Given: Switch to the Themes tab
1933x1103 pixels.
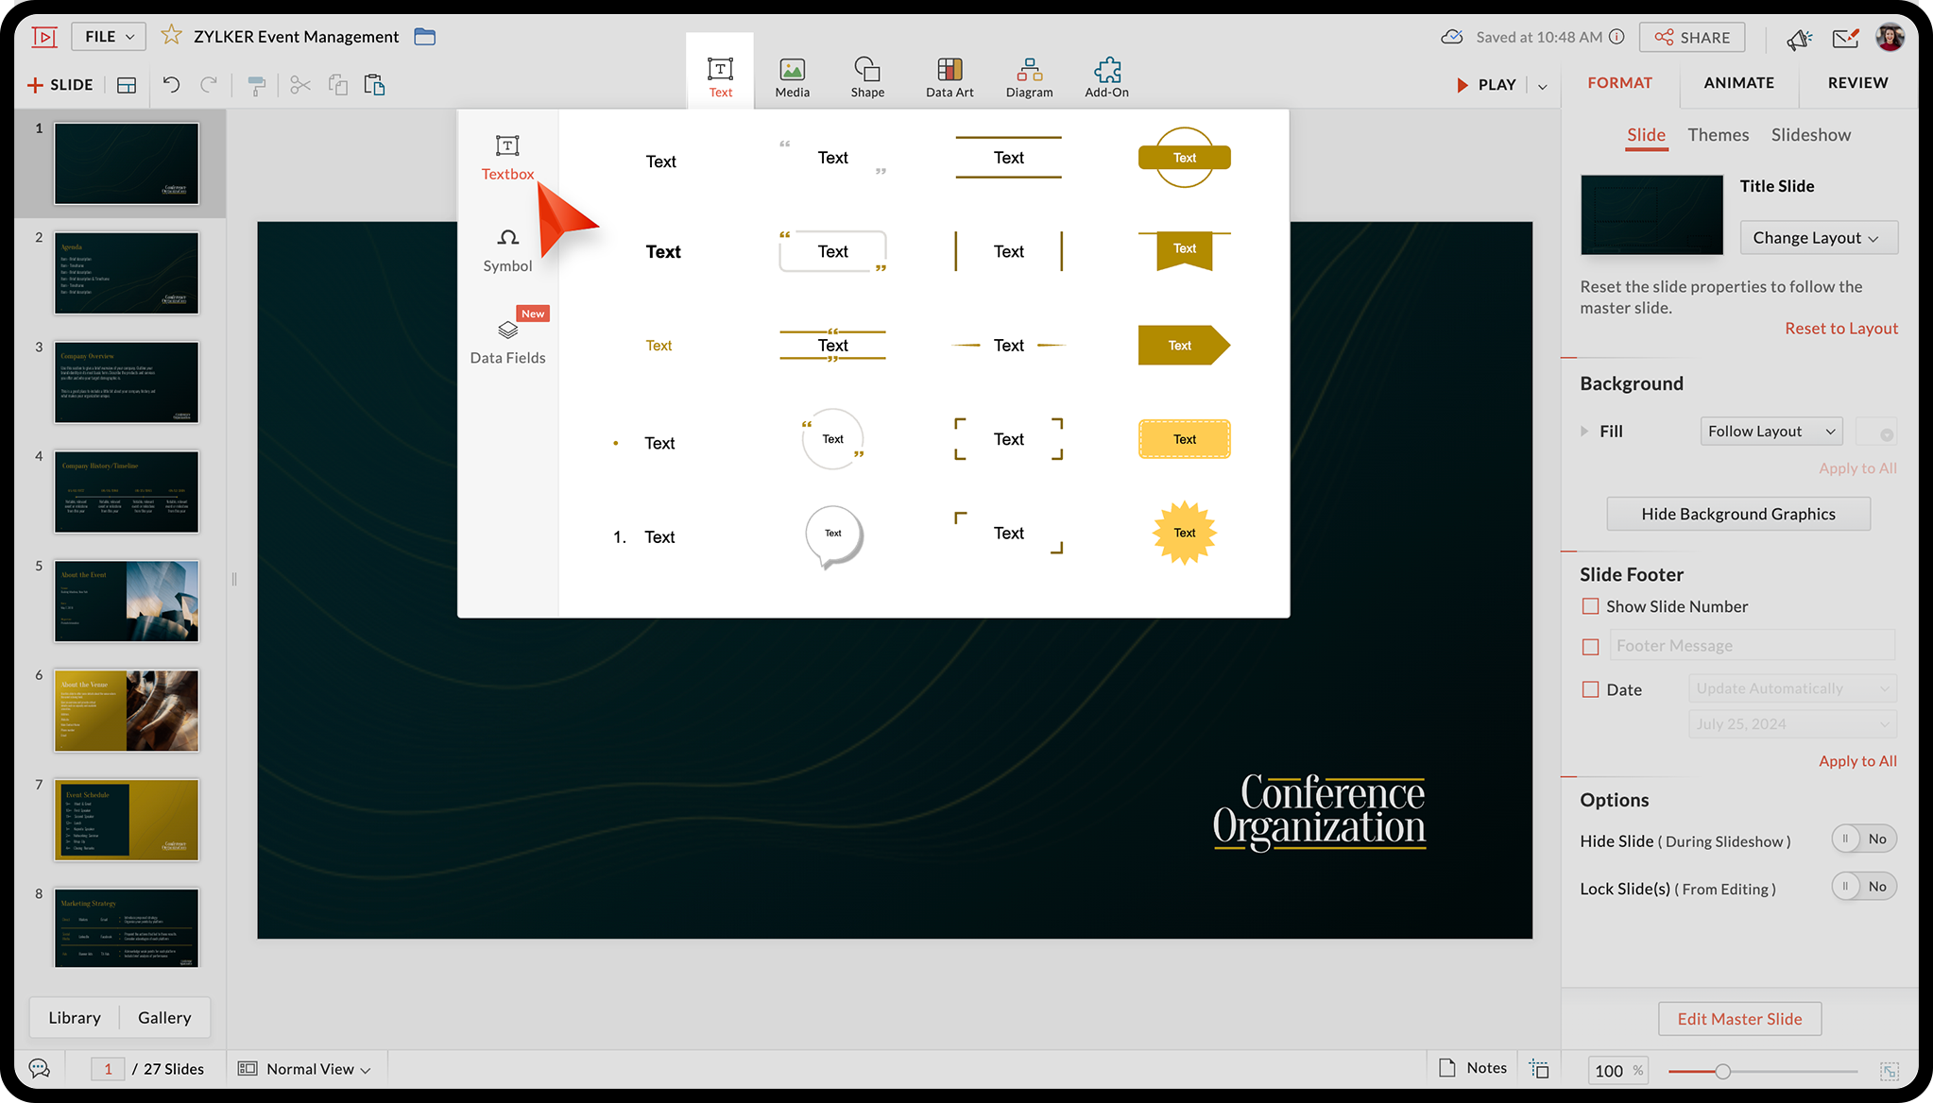Looking at the screenshot, I should (x=1718, y=135).
